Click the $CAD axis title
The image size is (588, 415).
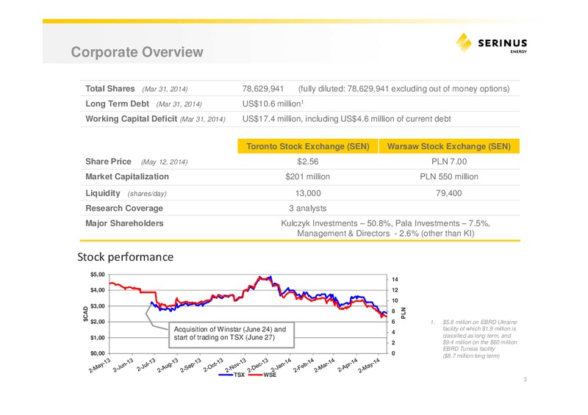pos(85,314)
